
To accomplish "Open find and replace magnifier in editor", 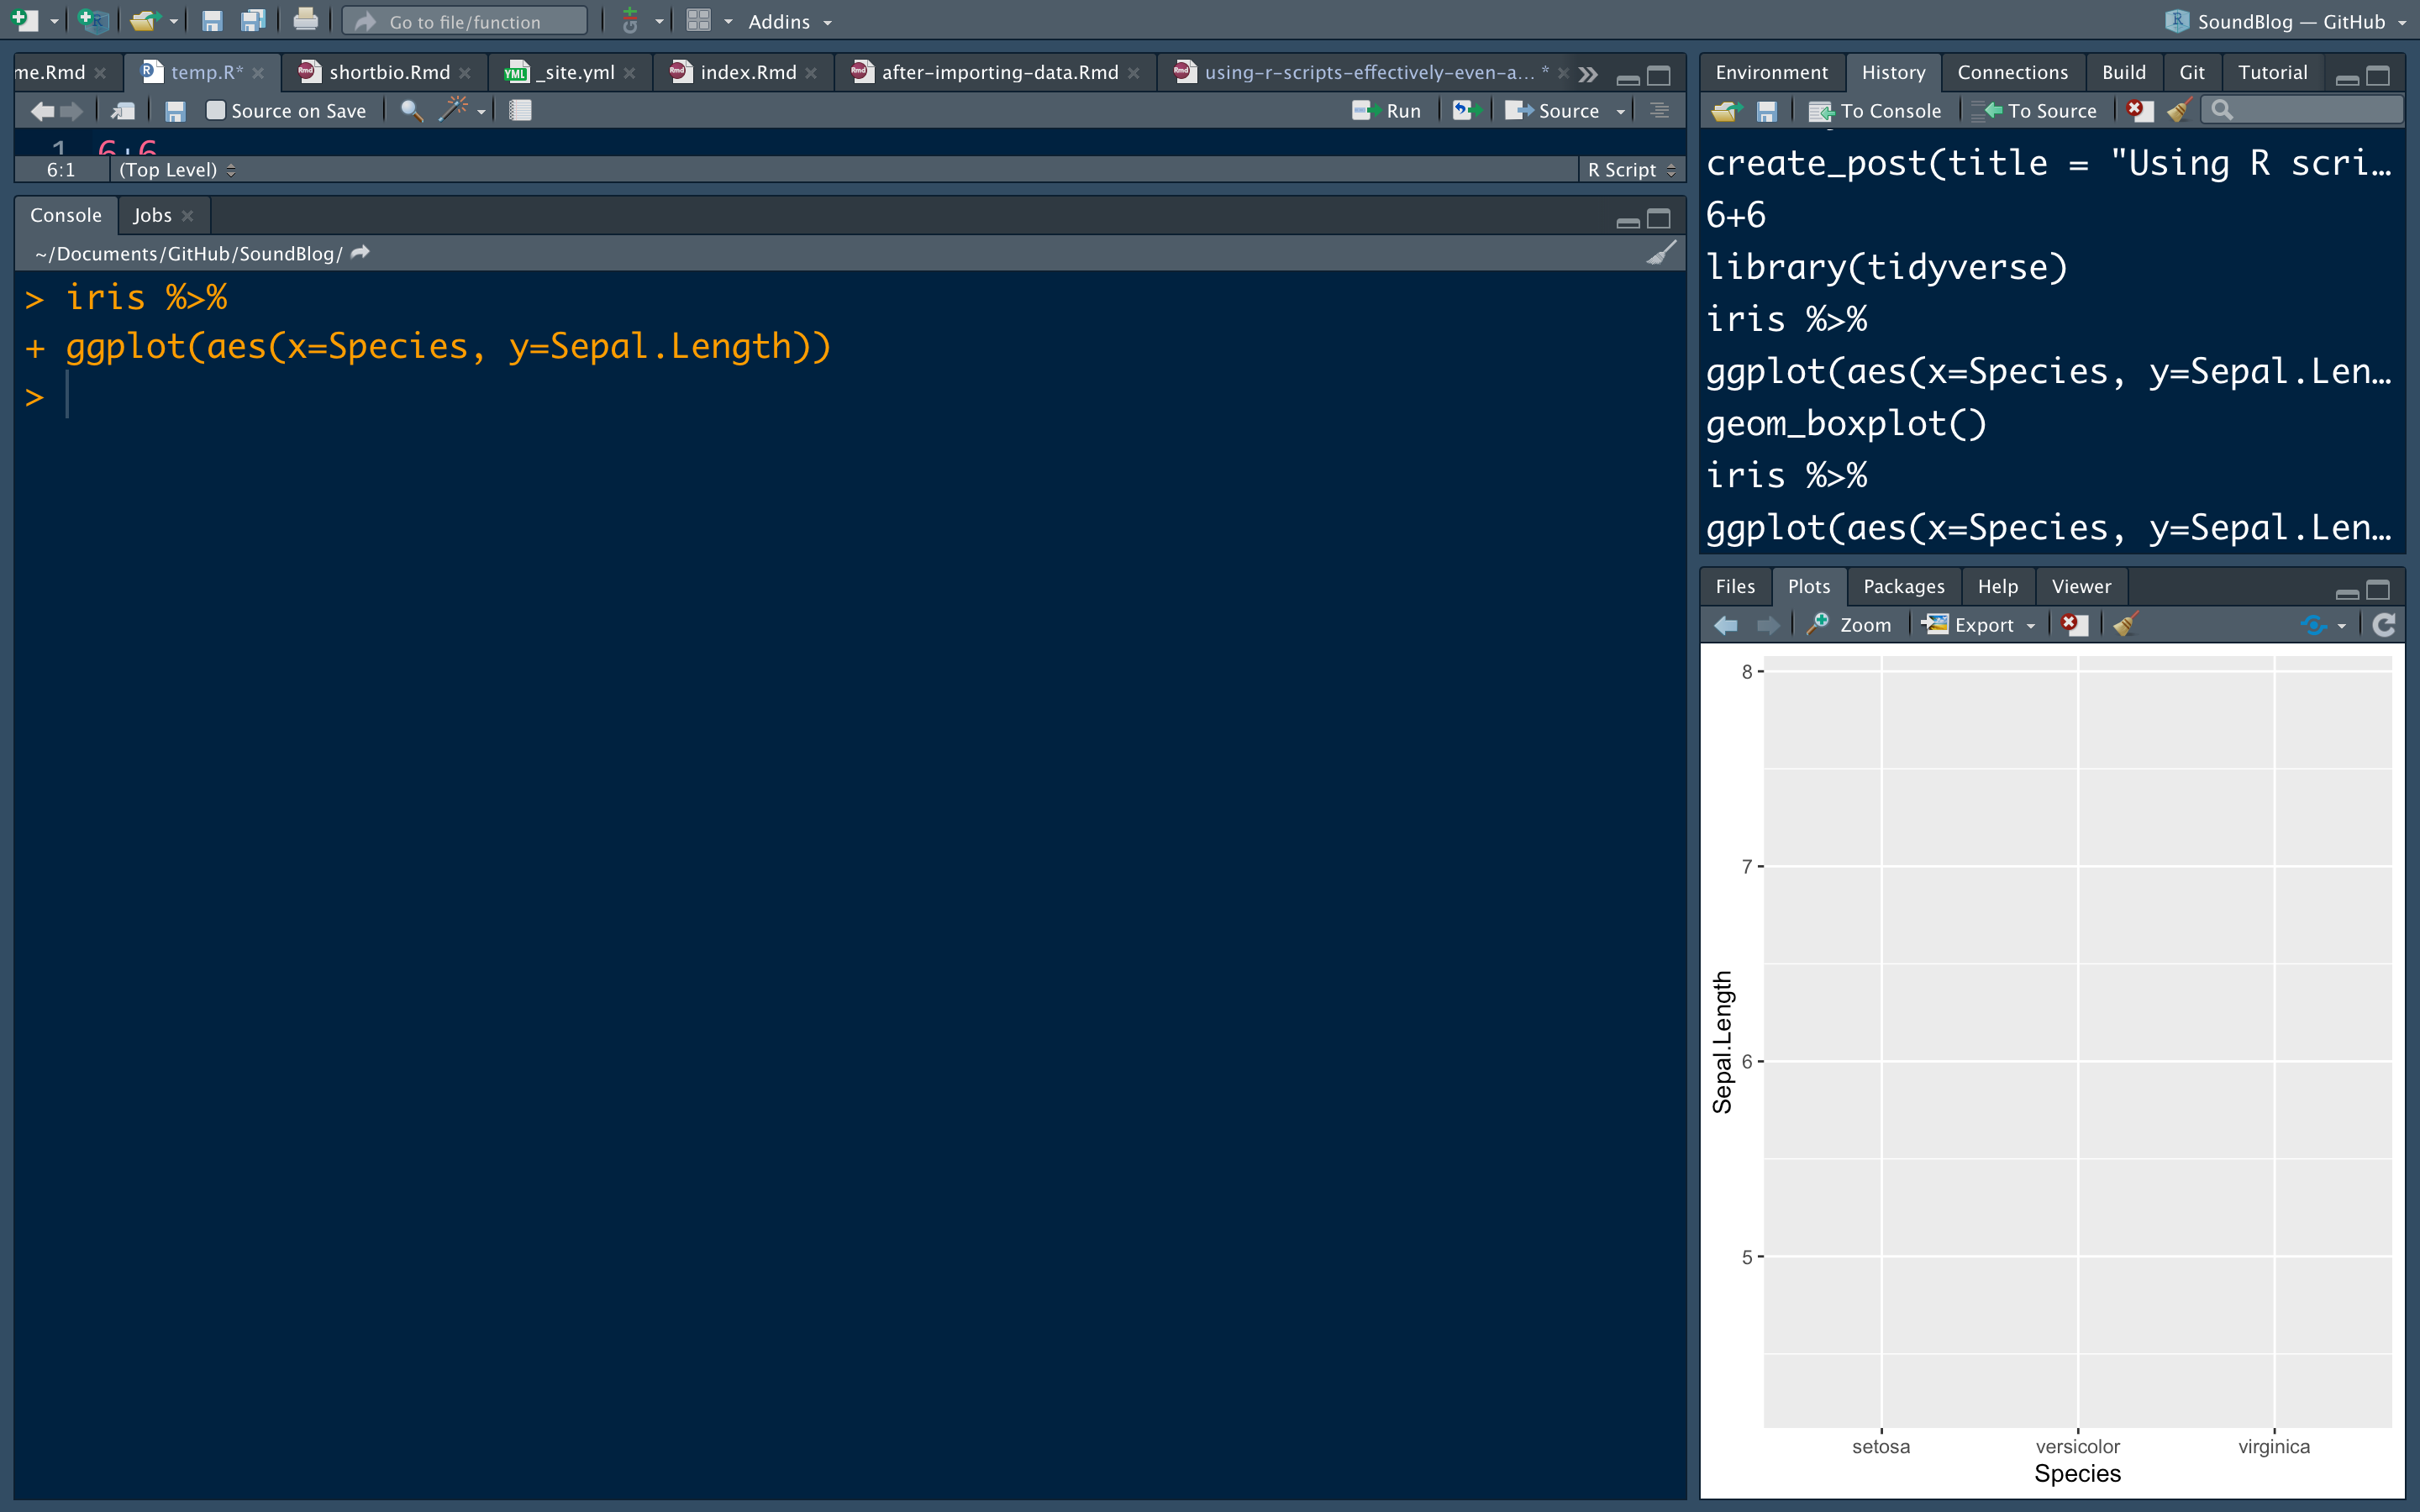I will [411, 111].
